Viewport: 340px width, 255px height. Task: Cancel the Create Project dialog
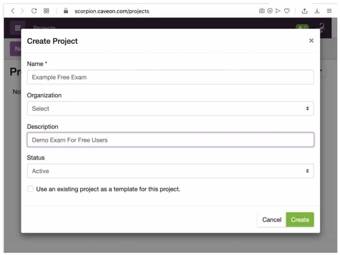point(271,220)
